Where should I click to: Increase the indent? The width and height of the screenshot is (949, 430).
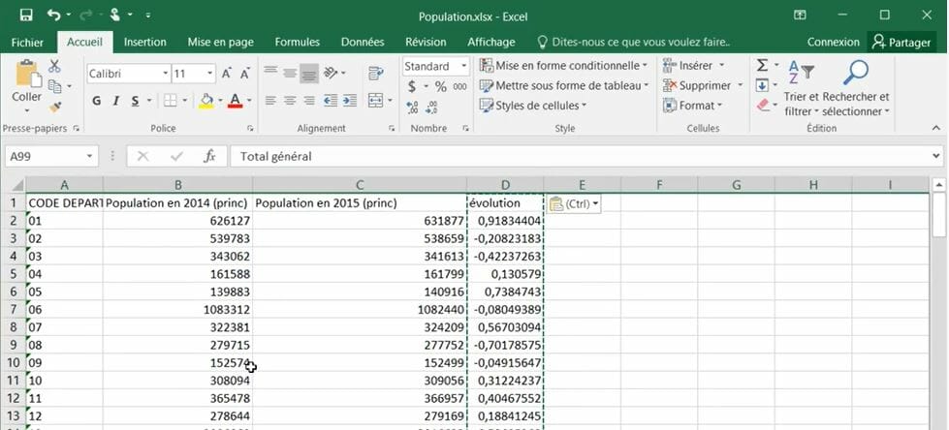pos(350,101)
